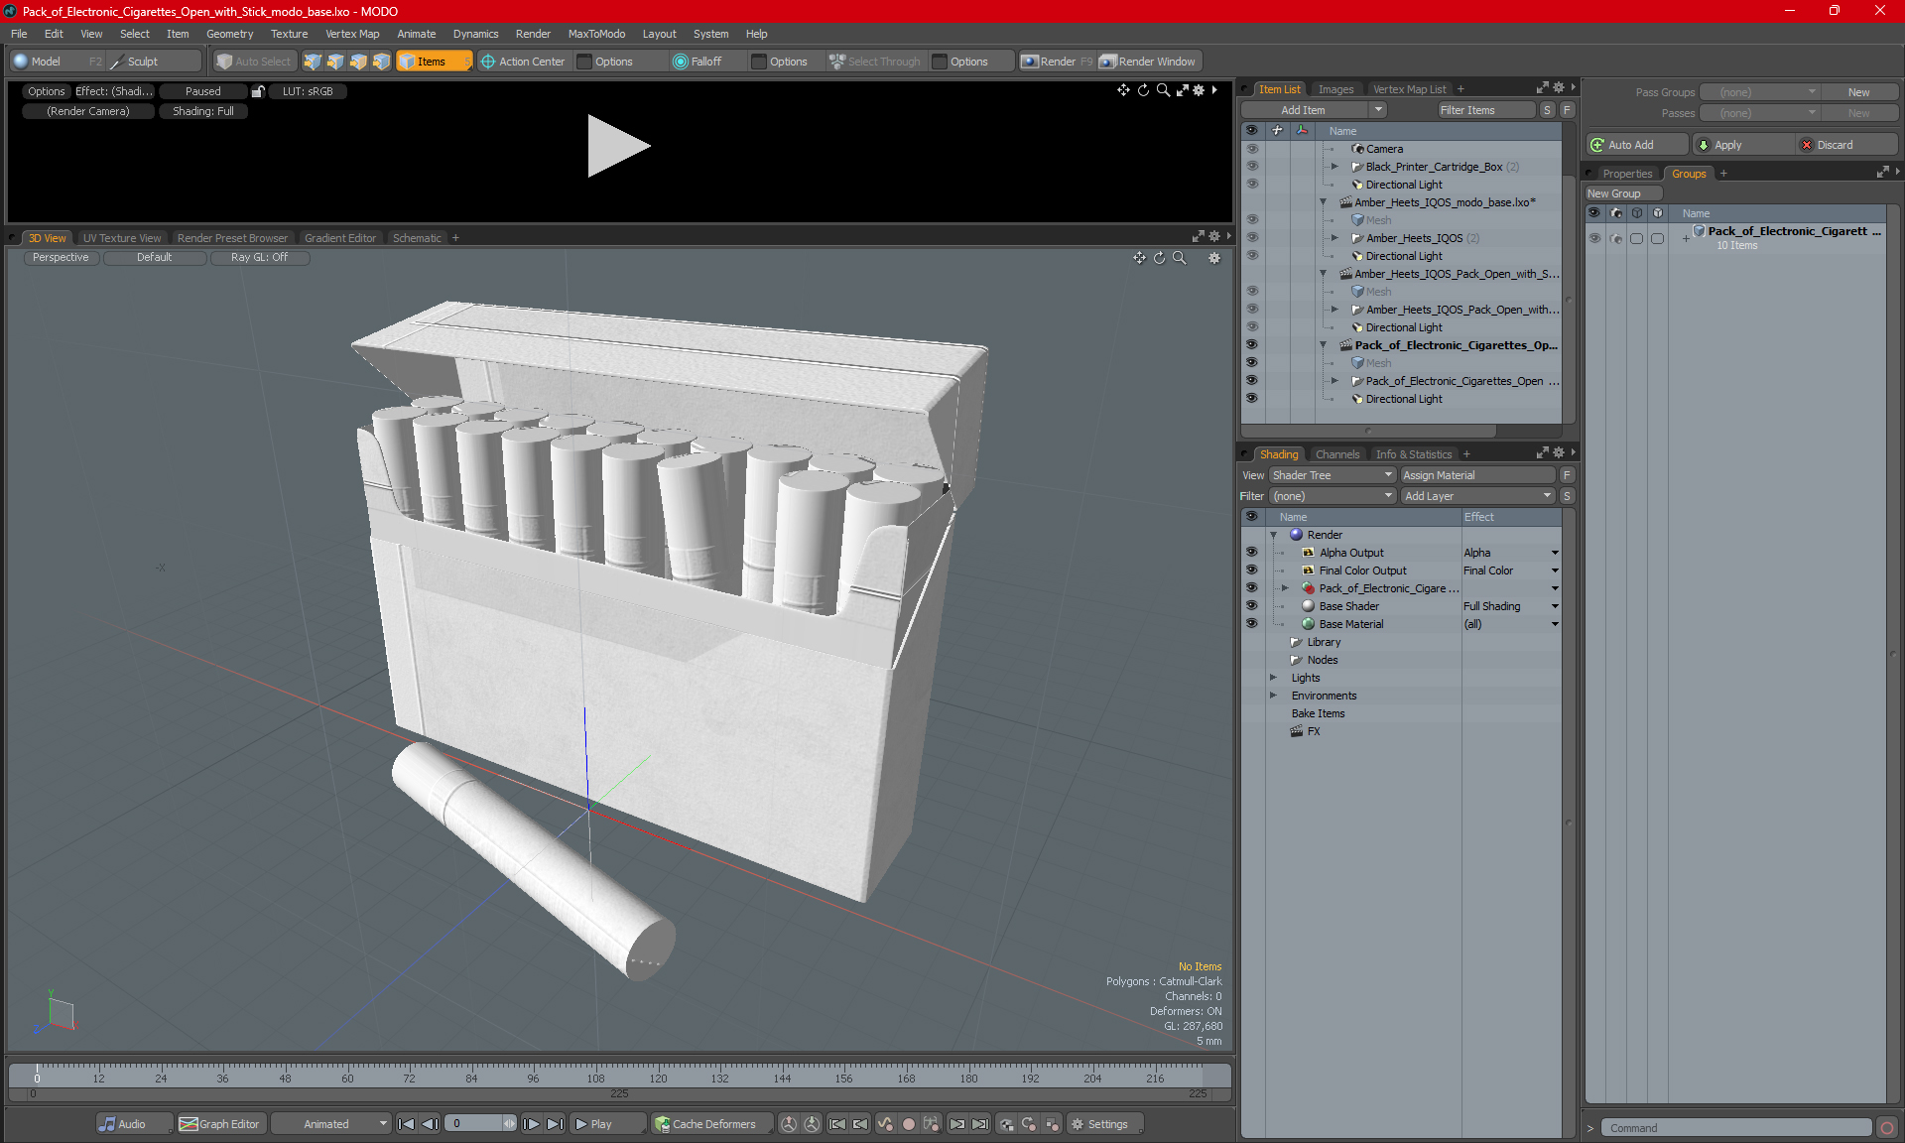Open the Geometry menu
The height and width of the screenshot is (1143, 1905).
coord(229,34)
